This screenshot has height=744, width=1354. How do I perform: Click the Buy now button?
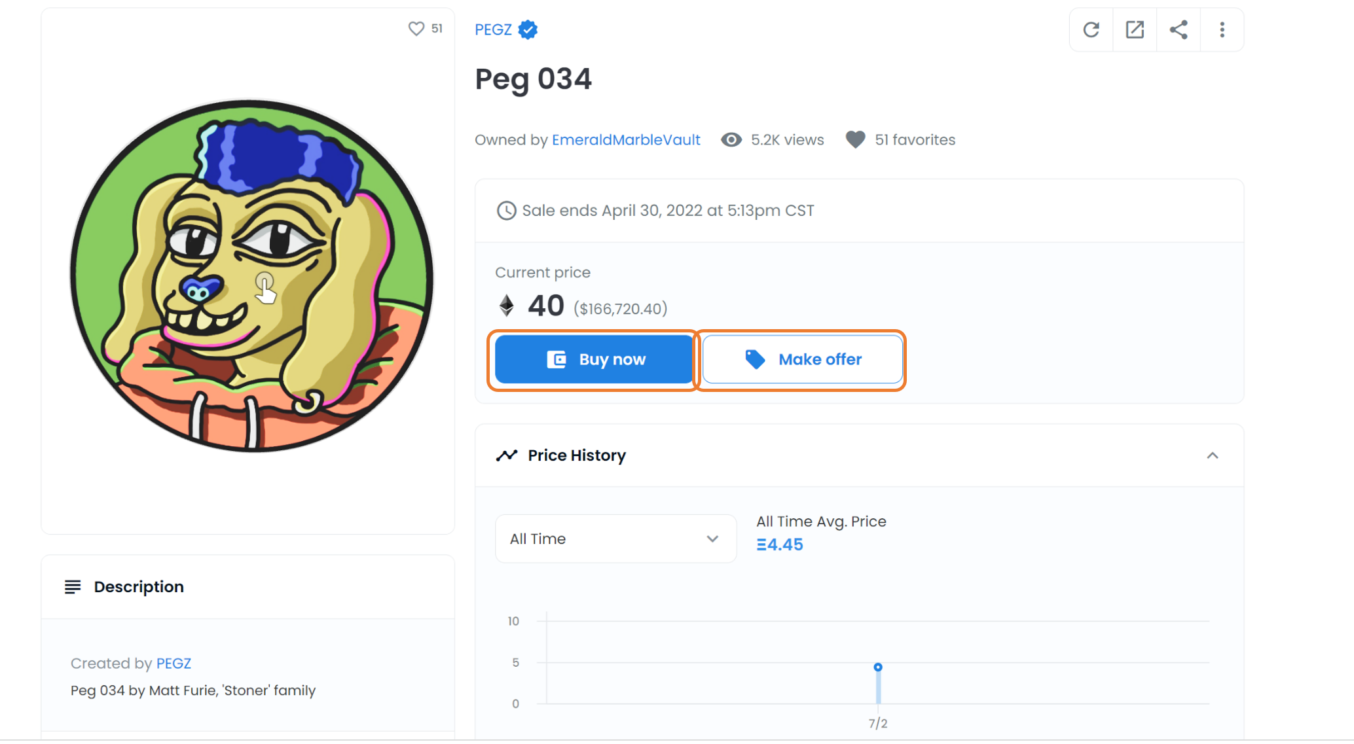pos(594,359)
